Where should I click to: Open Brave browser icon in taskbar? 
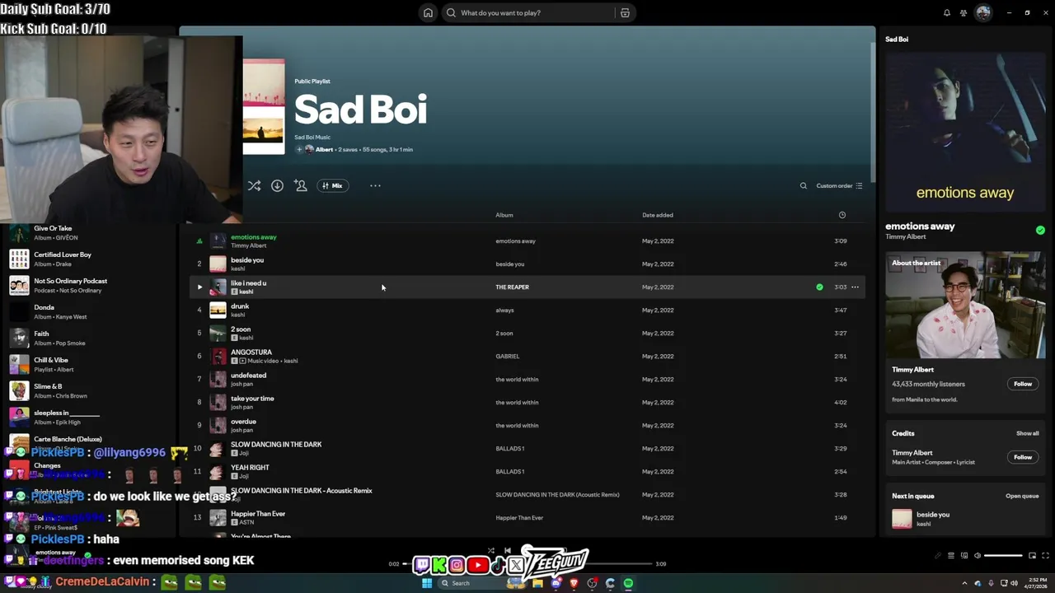click(x=574, y=583)
